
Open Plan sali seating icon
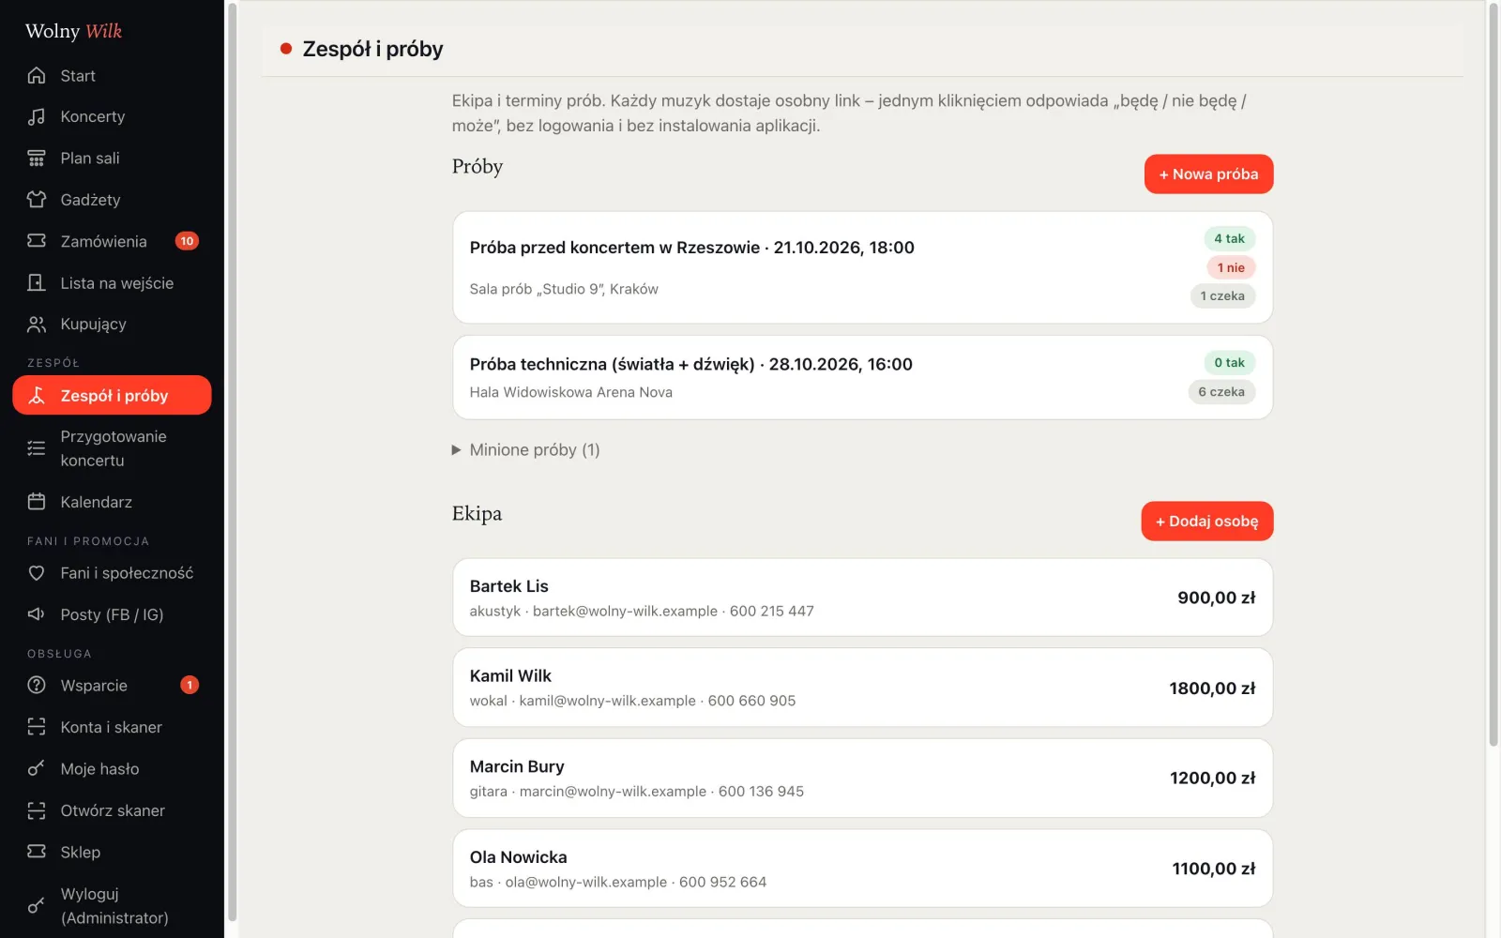coord(37,158)
